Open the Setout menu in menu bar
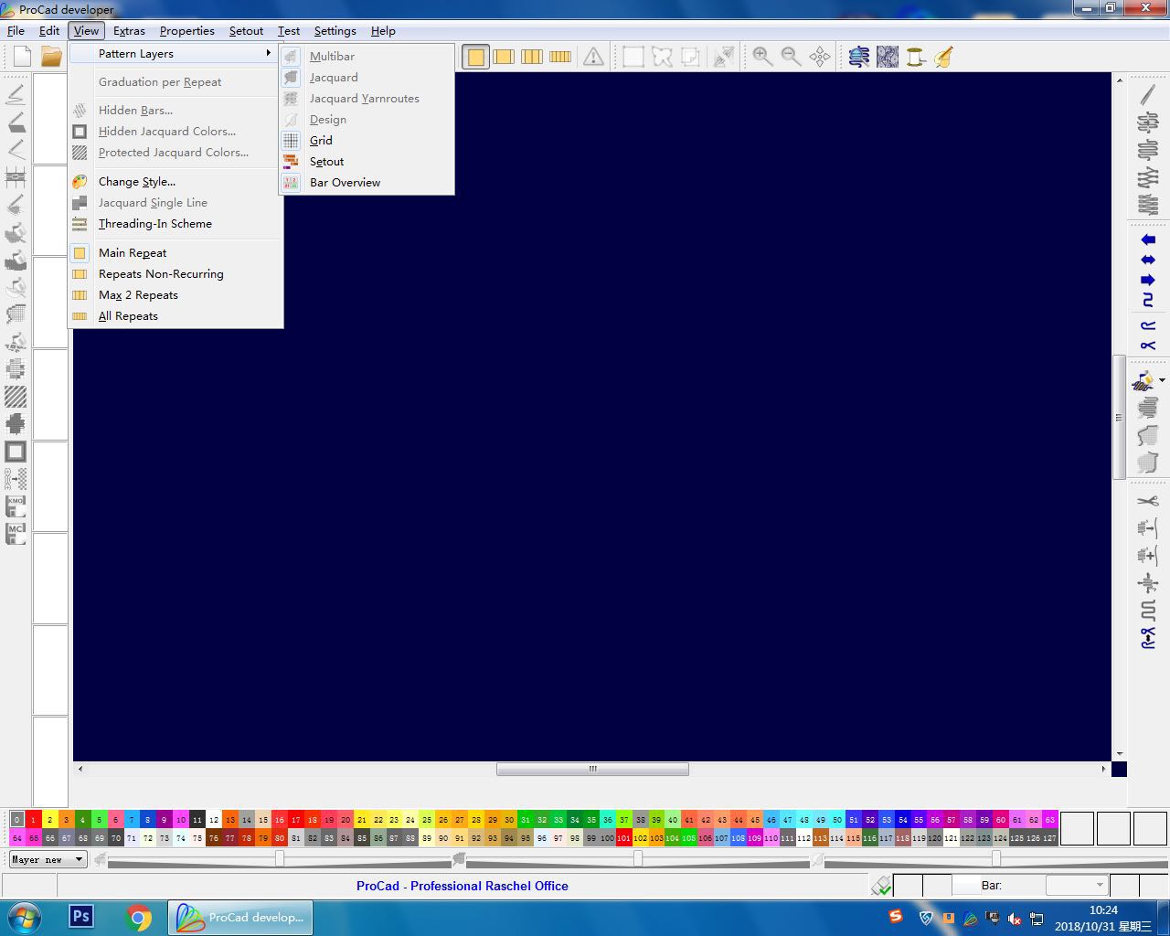 click(x=246, y=31)
